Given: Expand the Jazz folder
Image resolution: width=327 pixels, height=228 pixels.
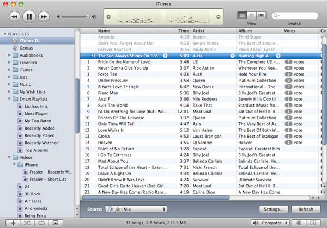Looking at the screenshot, I should coord(9,77).
